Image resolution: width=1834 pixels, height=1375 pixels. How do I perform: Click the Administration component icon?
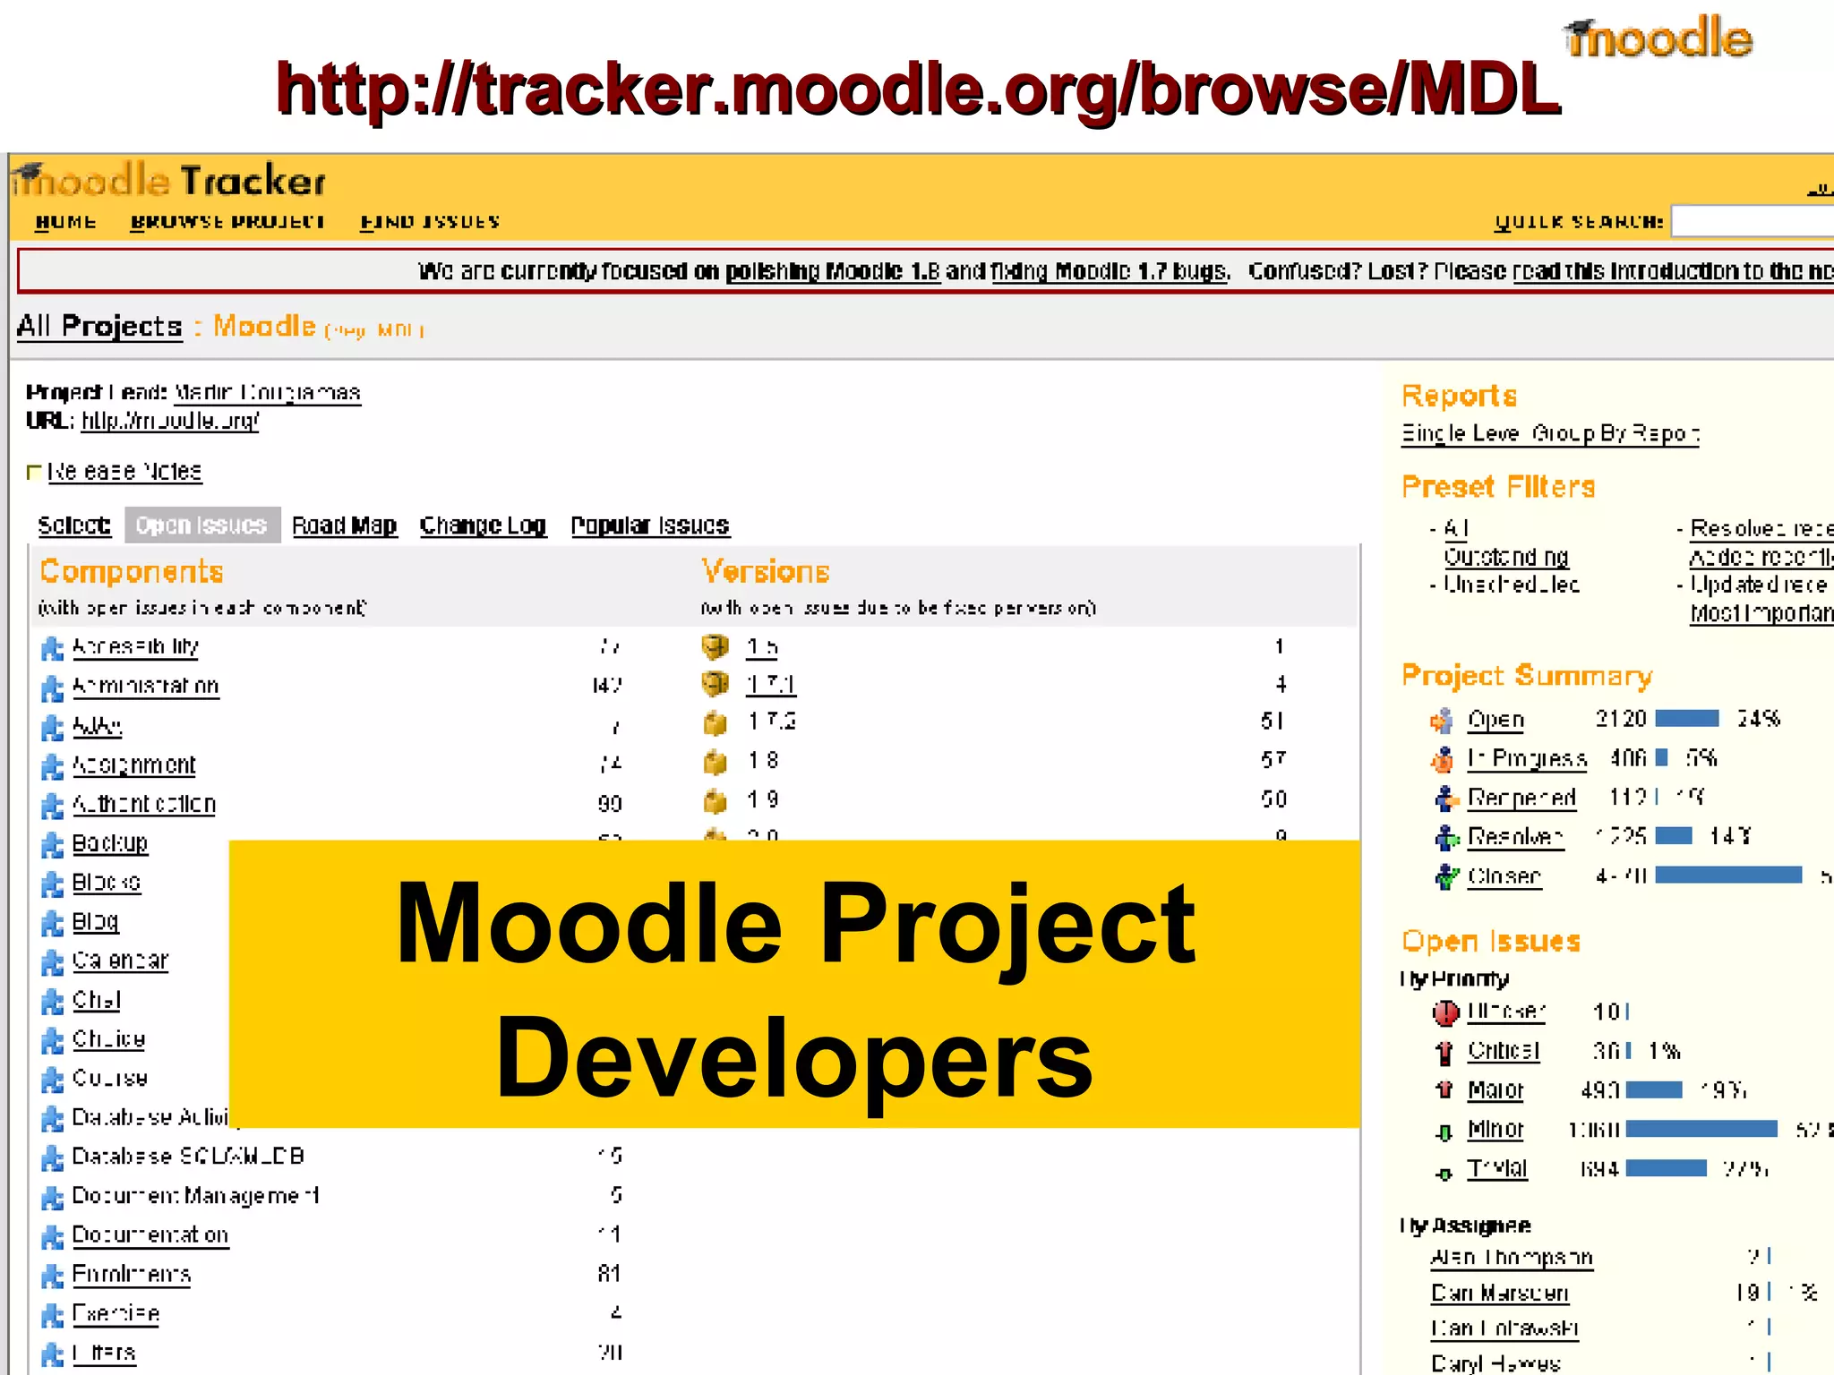click(x=53, y=687)
